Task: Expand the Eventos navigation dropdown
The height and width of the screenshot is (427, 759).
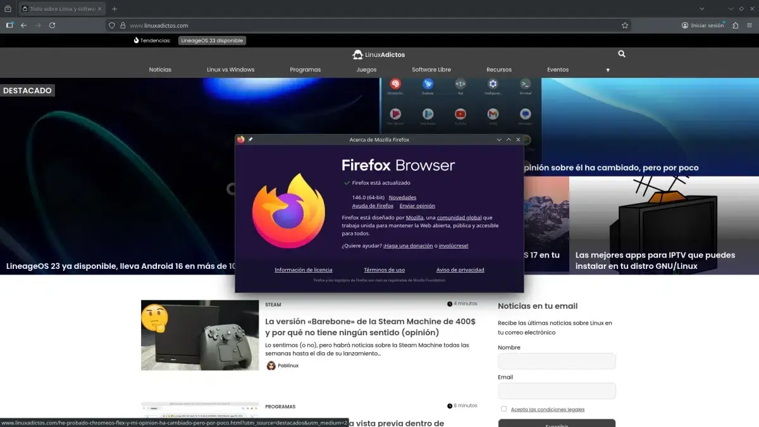Action: (x=557, y=70)
